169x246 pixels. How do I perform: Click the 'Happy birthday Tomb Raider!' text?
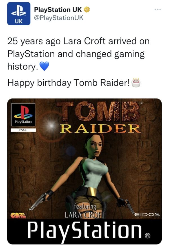click(69, 83)
